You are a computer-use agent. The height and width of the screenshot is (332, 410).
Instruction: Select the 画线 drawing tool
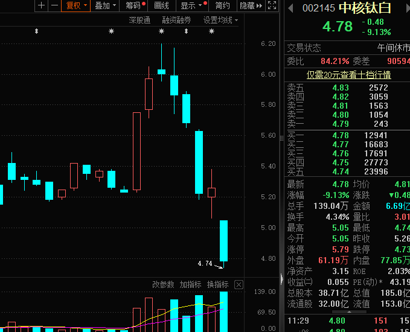tap(161, 5)
